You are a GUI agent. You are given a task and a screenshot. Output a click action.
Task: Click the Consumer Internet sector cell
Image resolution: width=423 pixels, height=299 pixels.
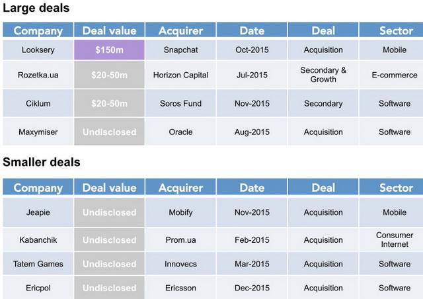(395, 240)
